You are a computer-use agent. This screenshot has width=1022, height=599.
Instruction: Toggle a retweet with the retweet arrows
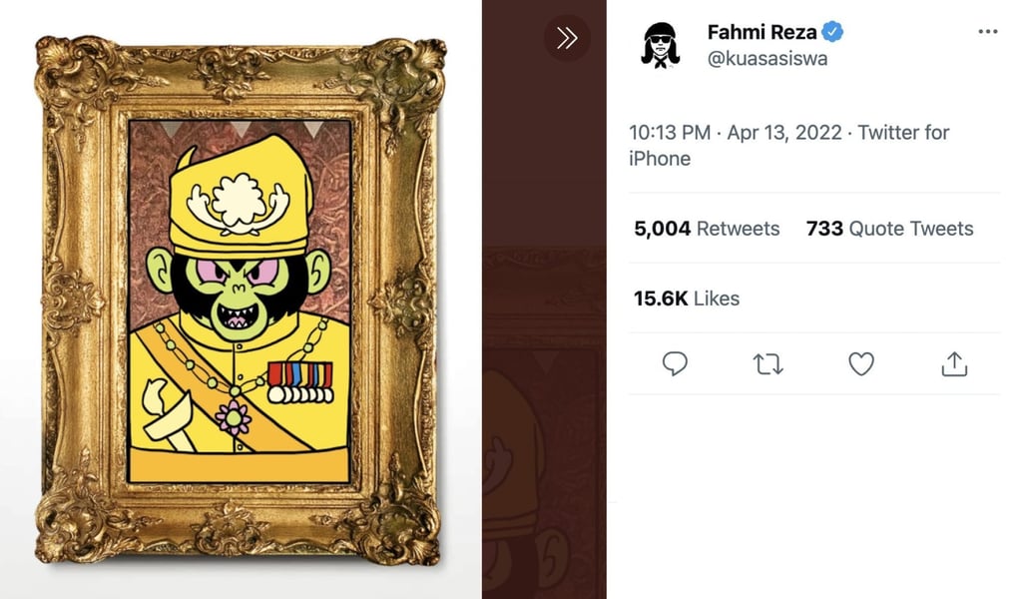[x=768, y=365]
